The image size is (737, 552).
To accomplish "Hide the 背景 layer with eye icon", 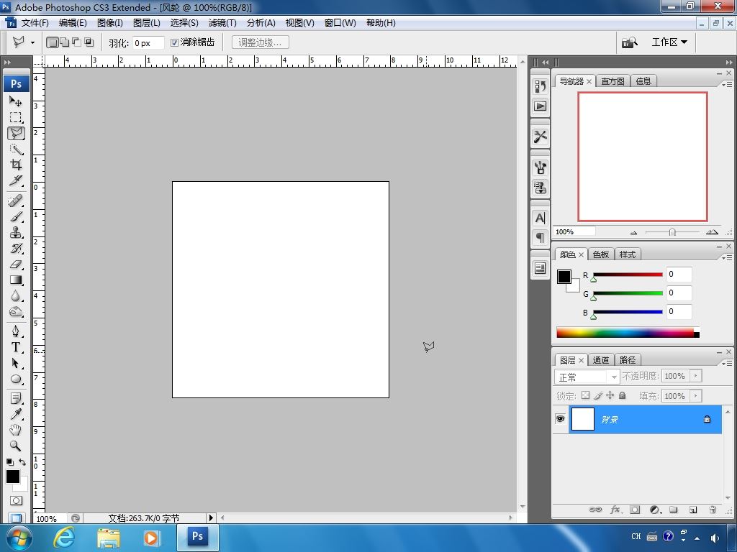I will tap(561, 419).
